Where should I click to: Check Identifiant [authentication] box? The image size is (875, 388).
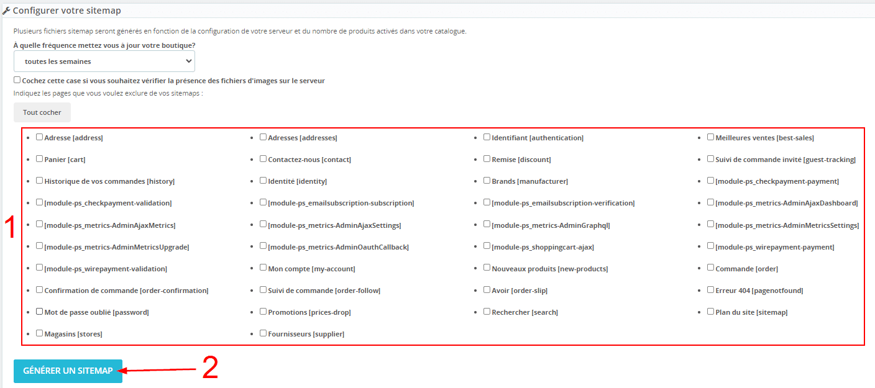pos(487,137)
